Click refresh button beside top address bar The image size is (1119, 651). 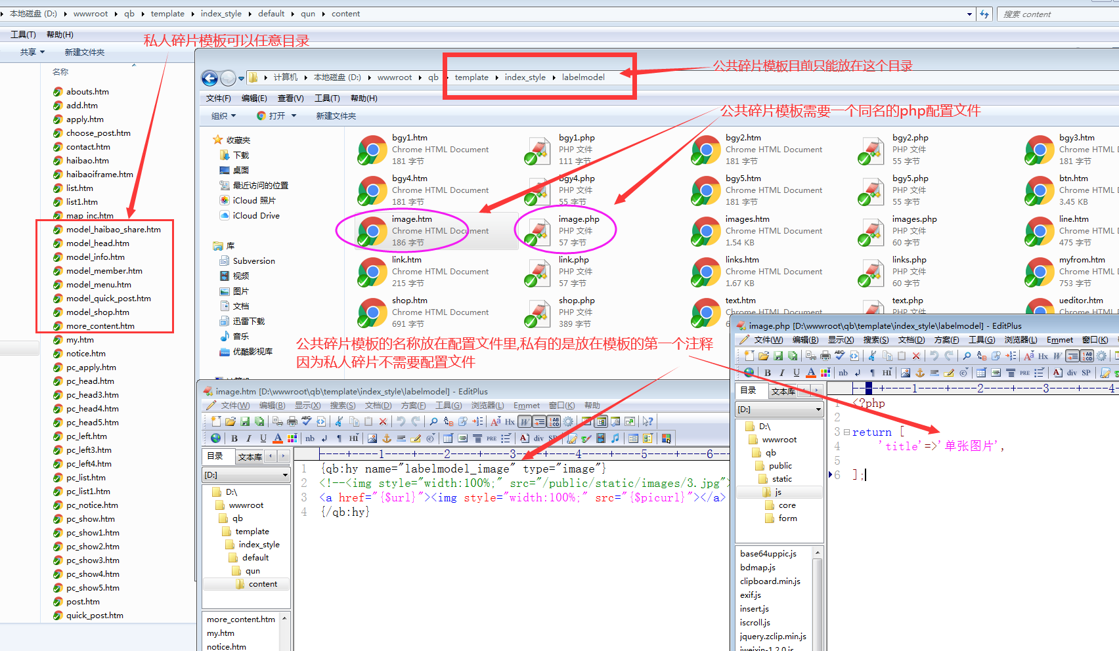click(984, 14)
